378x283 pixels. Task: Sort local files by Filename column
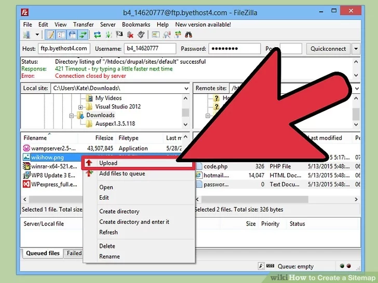(35, 138)
